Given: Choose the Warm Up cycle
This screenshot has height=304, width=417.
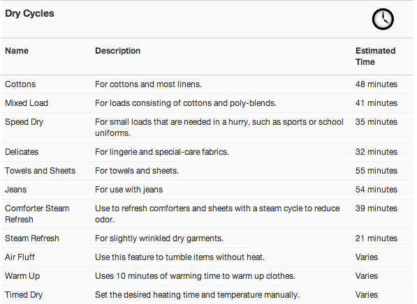Looking at the screenshot, I should point(207,276).
